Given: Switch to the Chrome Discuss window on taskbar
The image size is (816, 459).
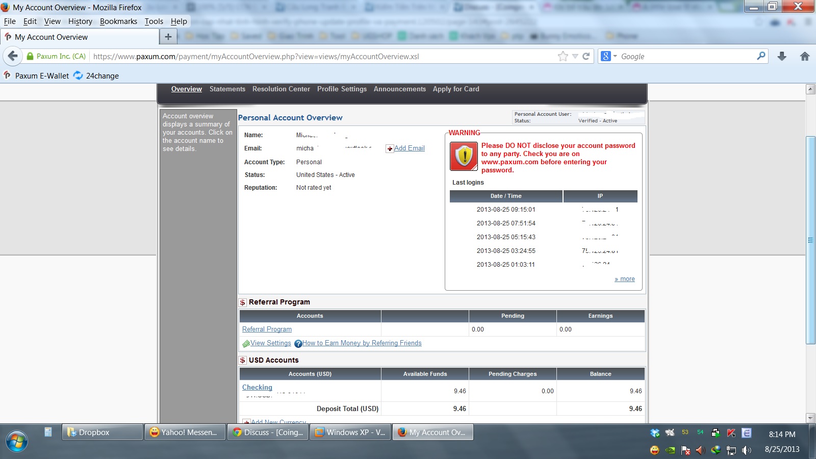Looking at the screenshot, I should coord(267,432).
